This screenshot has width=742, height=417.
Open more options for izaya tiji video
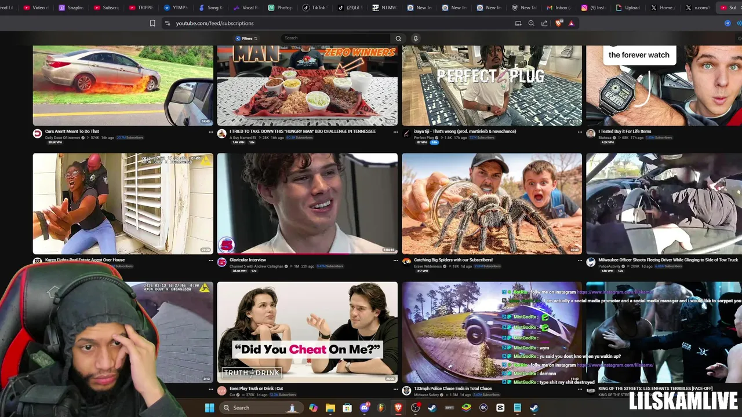pyautogui.click(x=580, y=132)
